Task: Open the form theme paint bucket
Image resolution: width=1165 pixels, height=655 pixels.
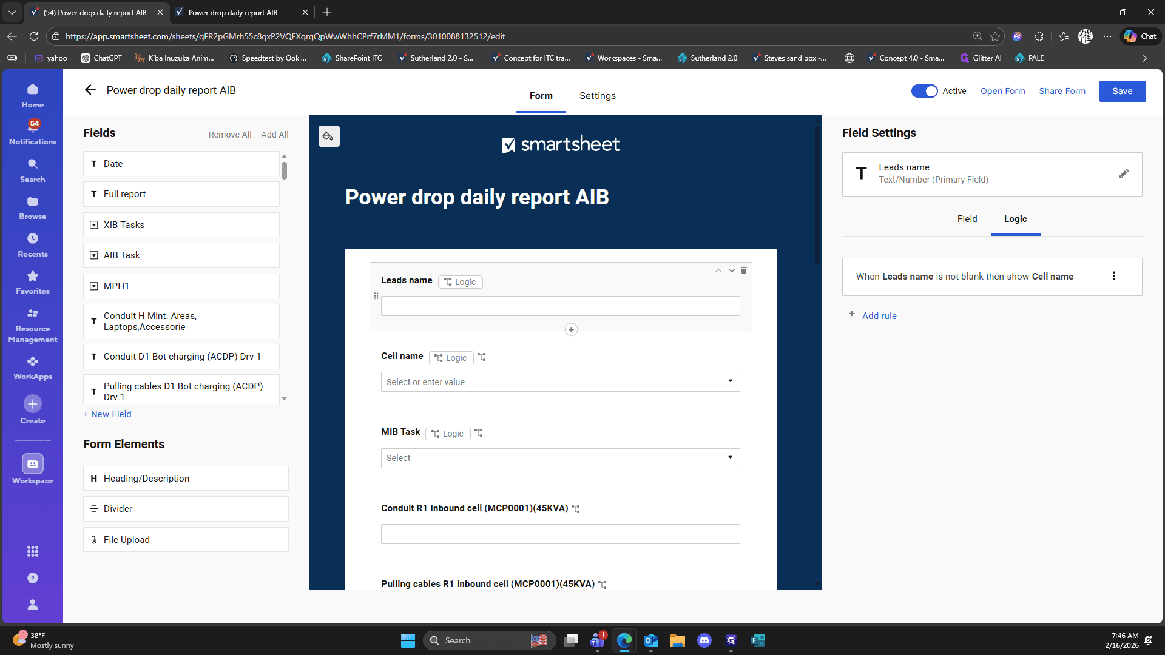Action: [329, 136]
